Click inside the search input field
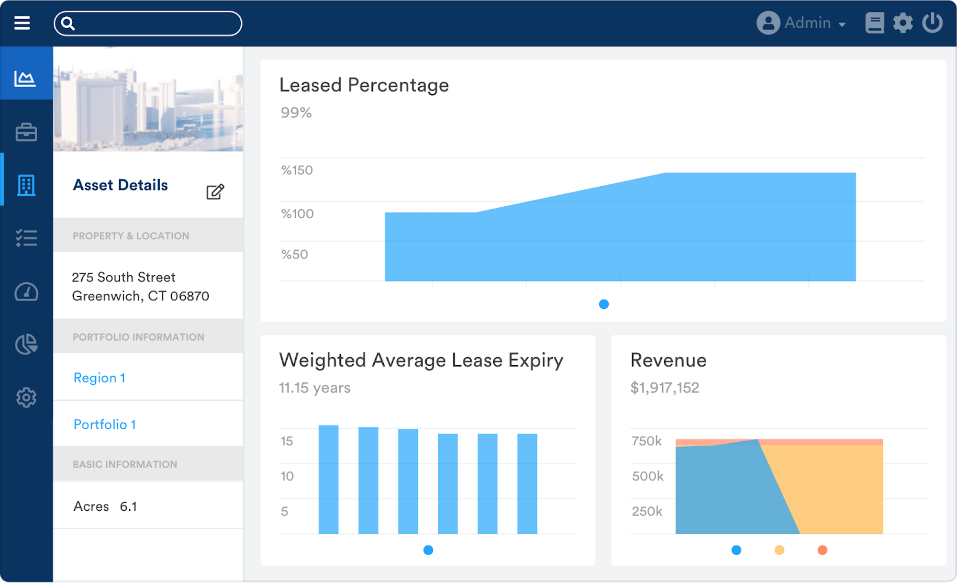 148,23
